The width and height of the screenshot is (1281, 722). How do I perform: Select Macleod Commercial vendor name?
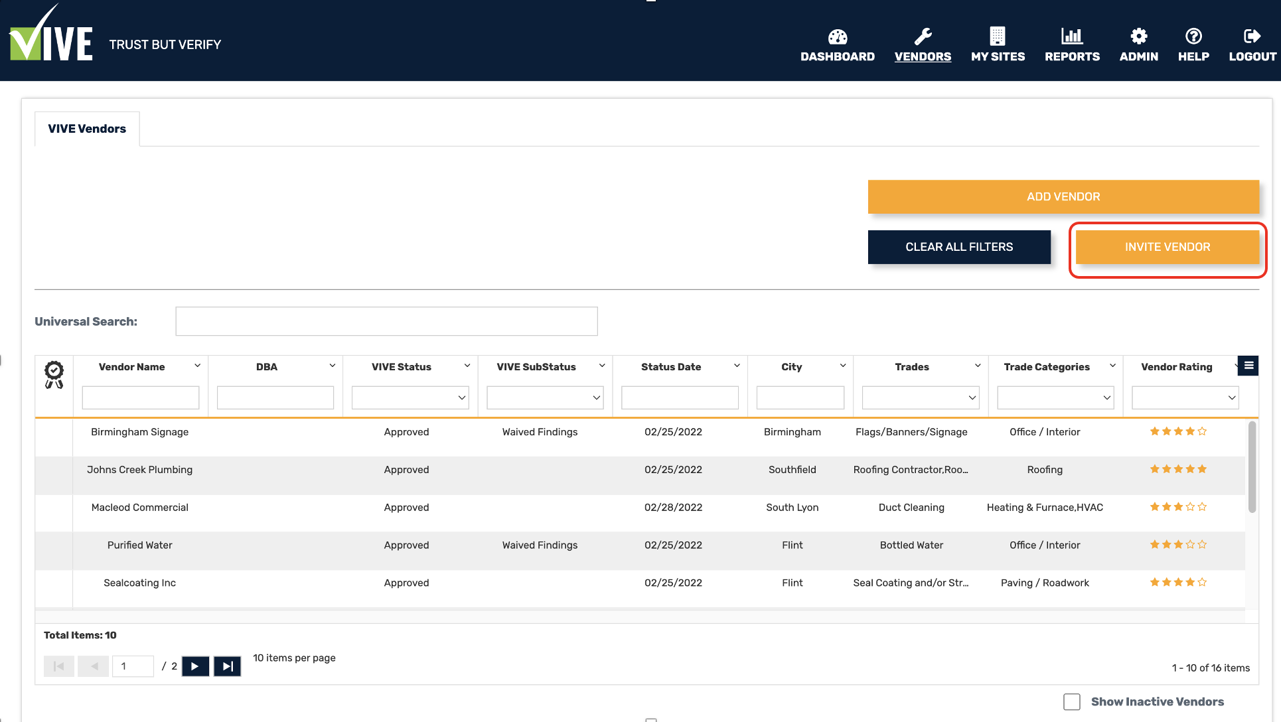click(x=139, y=508)
